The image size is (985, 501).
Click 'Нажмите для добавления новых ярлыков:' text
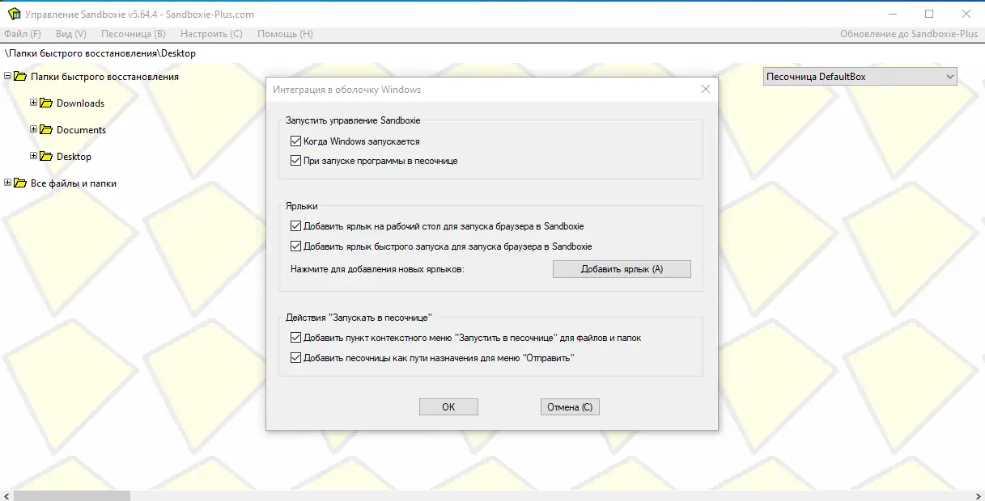[x=377, y=269]
